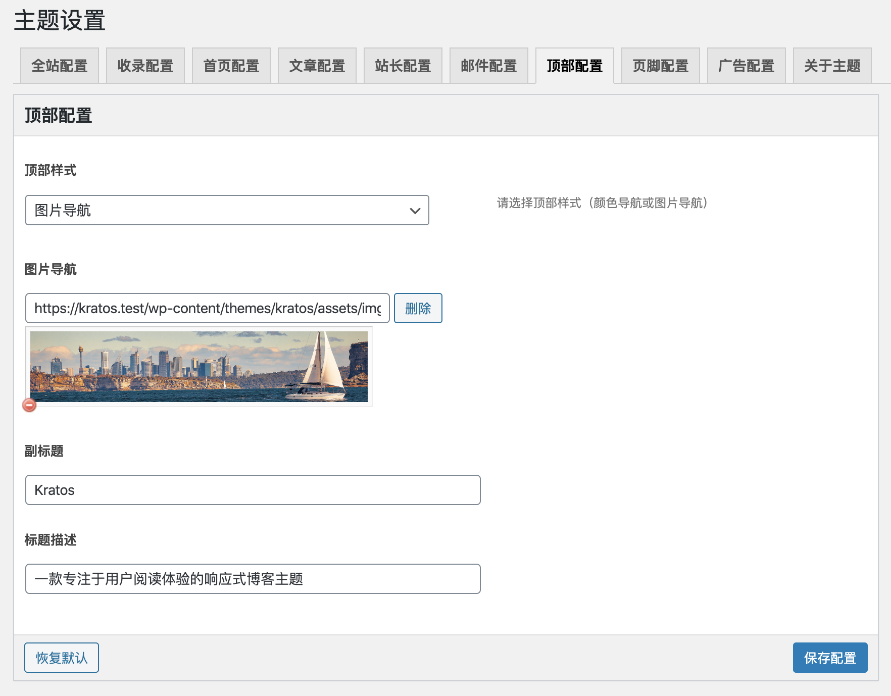Click the 恢复默认 button

[61, 658]
